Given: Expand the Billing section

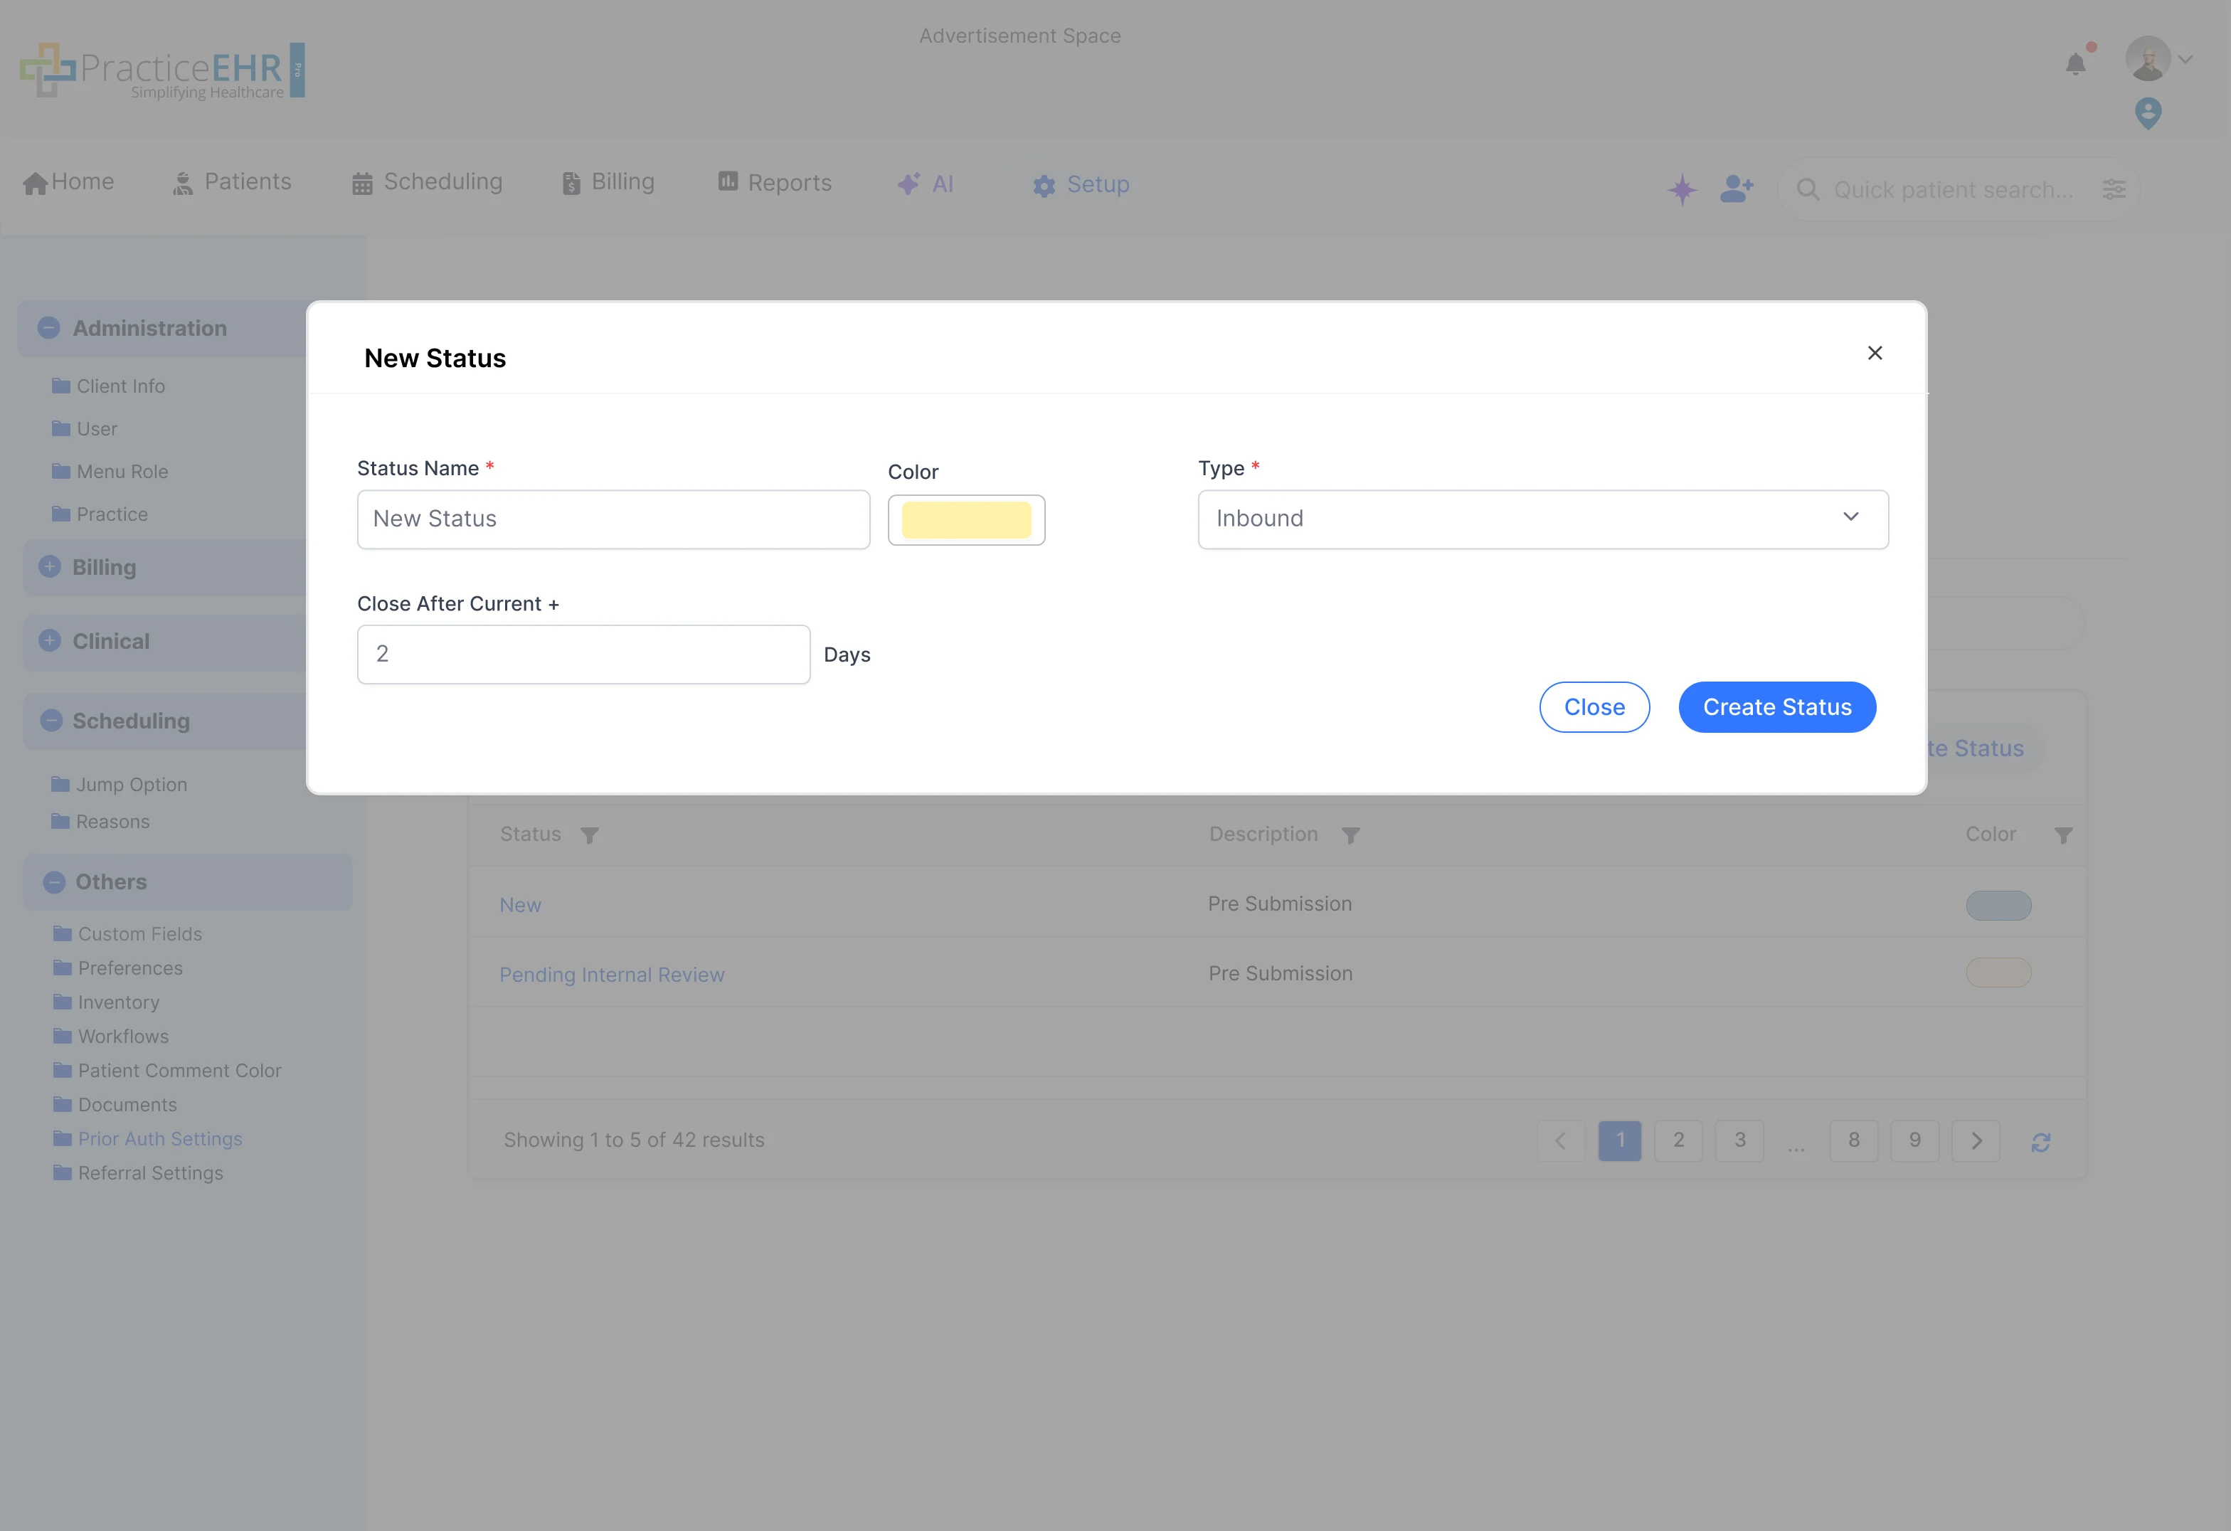Looking at the screenshot, I should coord(50,566).
